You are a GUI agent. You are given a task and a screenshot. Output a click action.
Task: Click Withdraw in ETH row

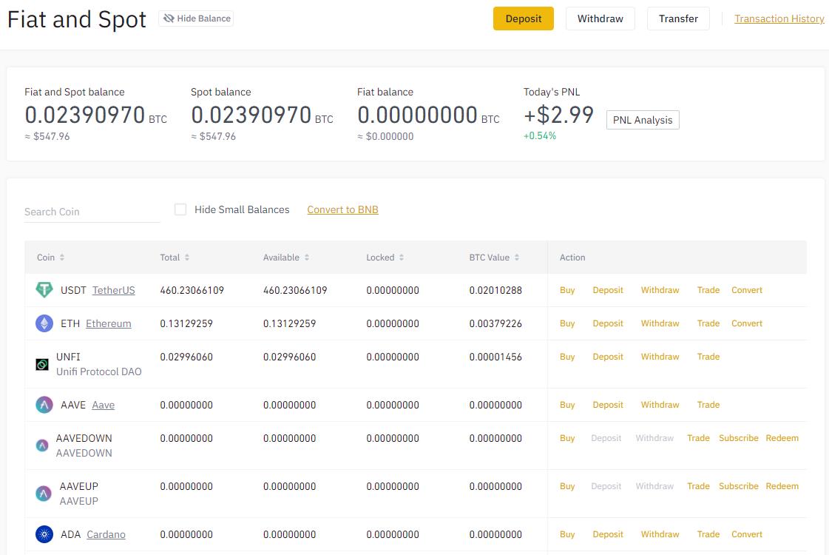click(x=660, y=323)
